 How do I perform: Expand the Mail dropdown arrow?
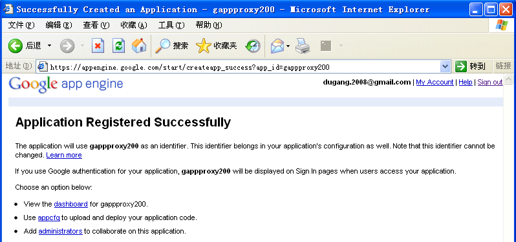pos(288,46)
